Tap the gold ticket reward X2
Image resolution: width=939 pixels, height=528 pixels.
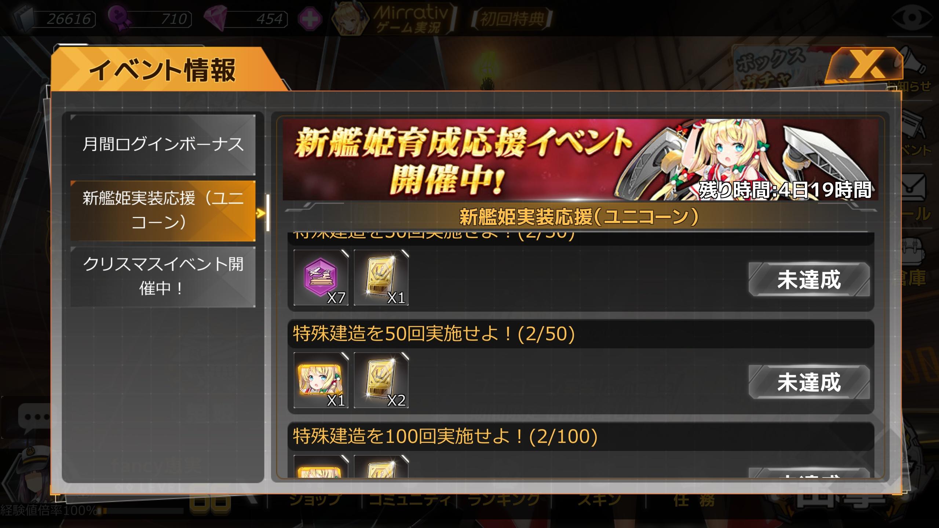tap(381, 380)
